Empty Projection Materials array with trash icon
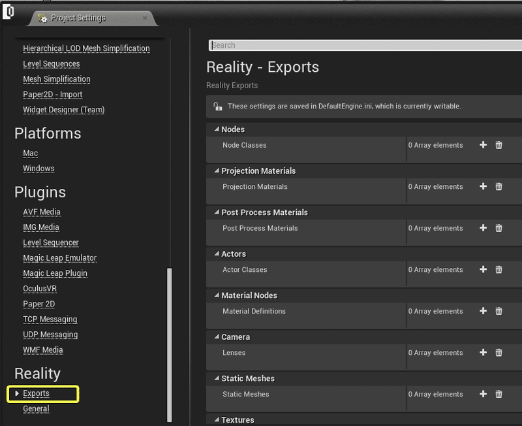522x426 pixels. pyautogui.click(x=499, y=186)
